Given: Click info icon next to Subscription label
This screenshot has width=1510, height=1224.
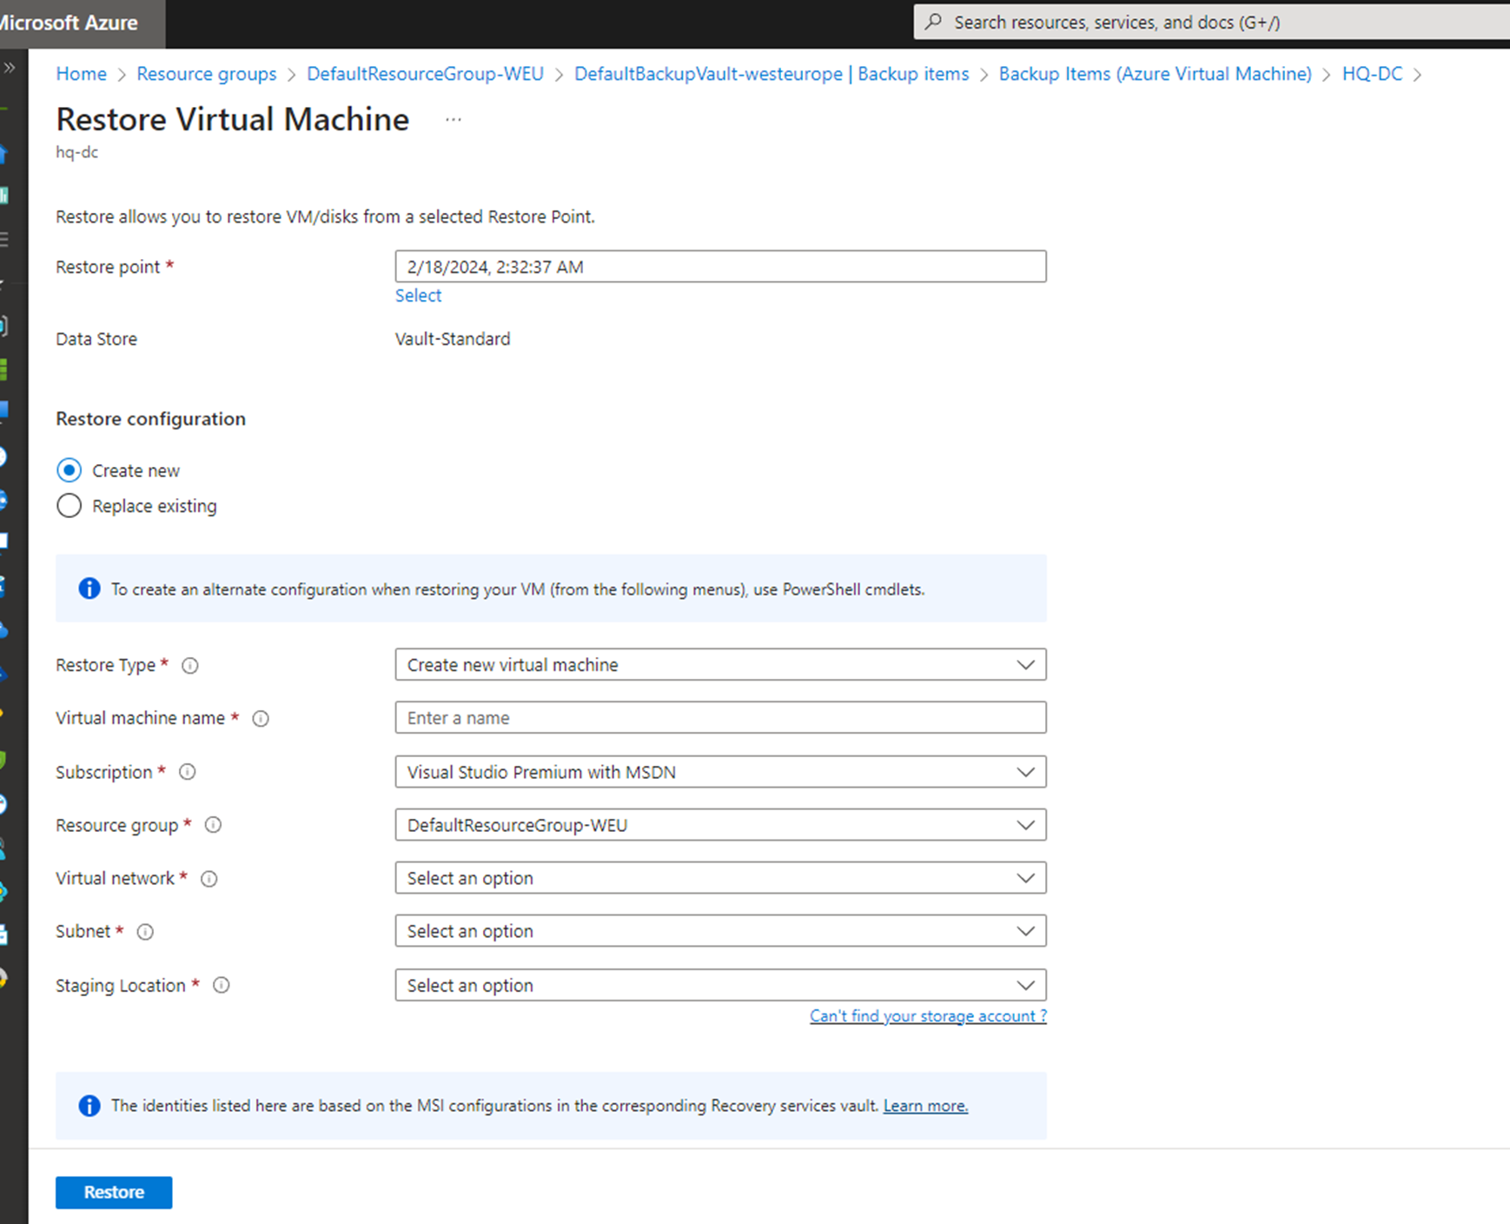Looking at the screenshot, I should [188, 772].
